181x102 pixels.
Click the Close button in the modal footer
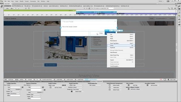(101, 33)
